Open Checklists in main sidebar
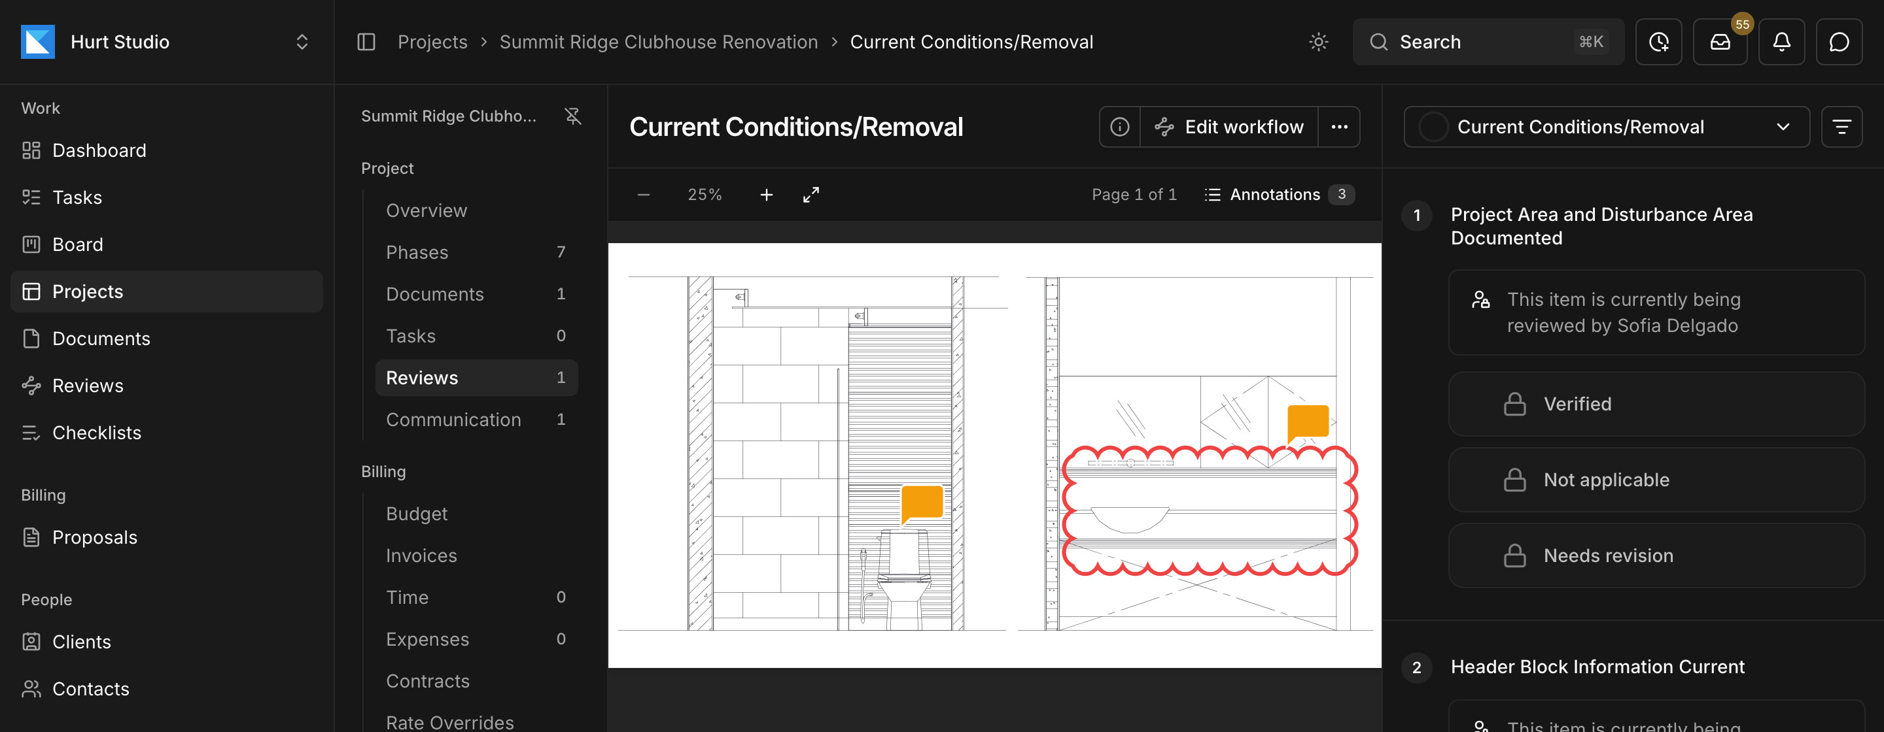Screen dimensions: 1884x732 click(x=167, y=433)
